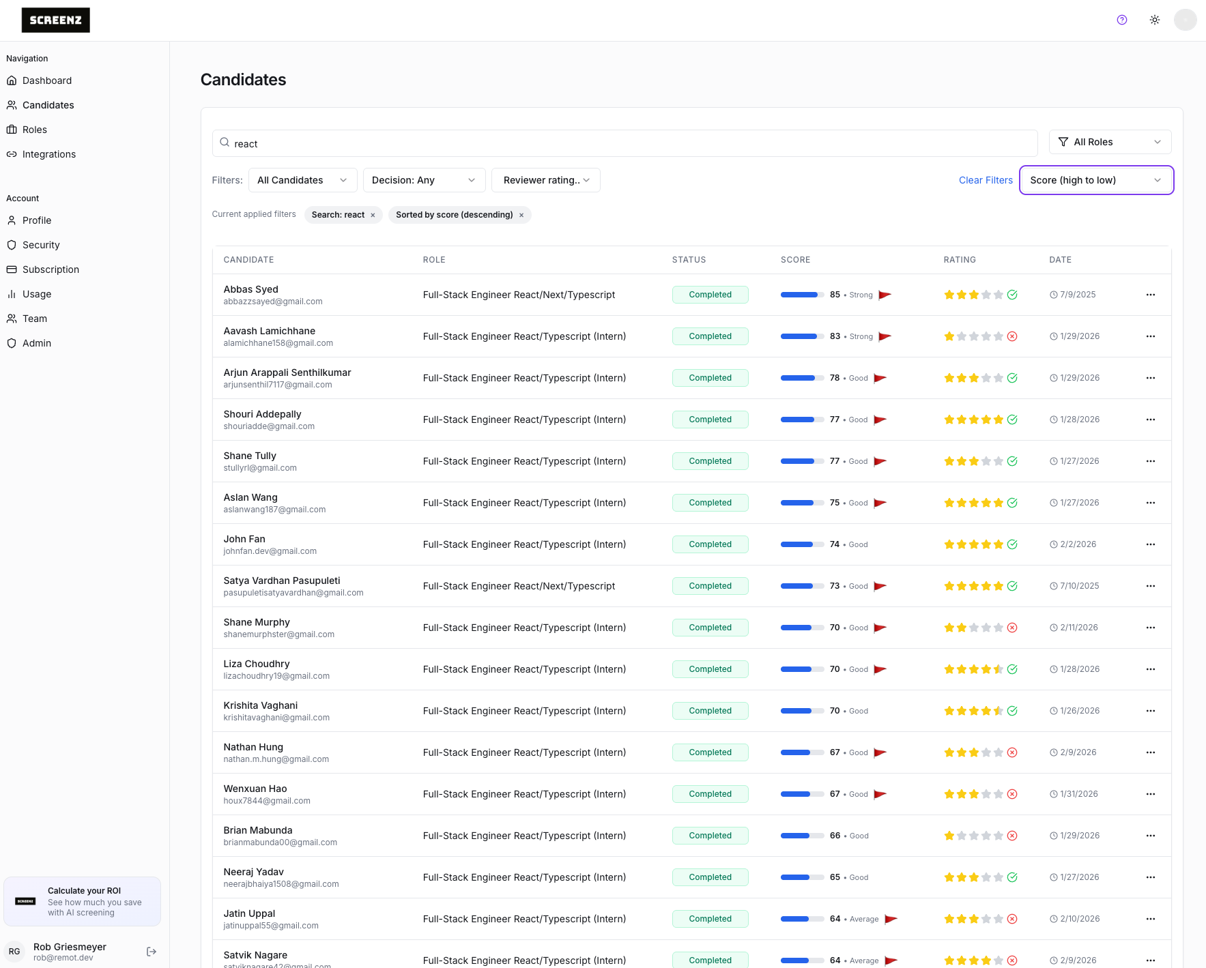
Task: Remove the 'Search: react' filter chip
Action: 373,215
